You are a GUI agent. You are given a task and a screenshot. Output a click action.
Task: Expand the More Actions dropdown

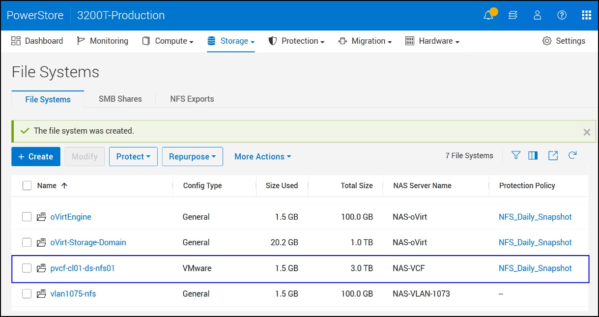click(262, 156)
